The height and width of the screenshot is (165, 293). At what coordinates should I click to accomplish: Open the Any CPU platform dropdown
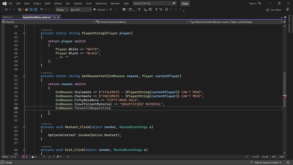pyautogui.click(x=81, y=10)
